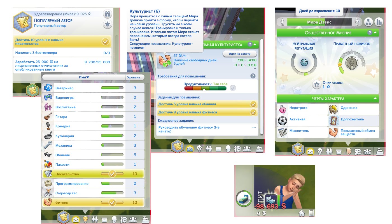Image resolution: width=392 pixels, height=224 pixels.
Task: Click the Долгожитель hourglass trait icon
Action: tap(333, 121)
